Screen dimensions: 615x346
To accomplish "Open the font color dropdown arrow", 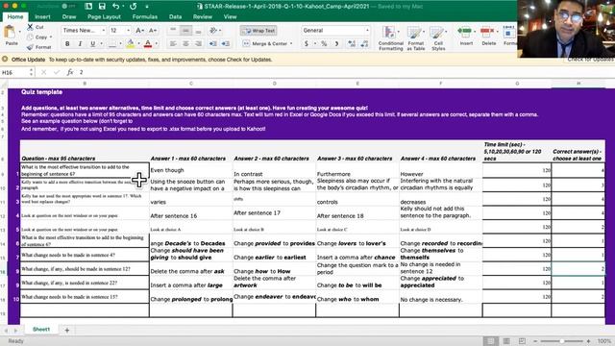I will tap(156, 43).
